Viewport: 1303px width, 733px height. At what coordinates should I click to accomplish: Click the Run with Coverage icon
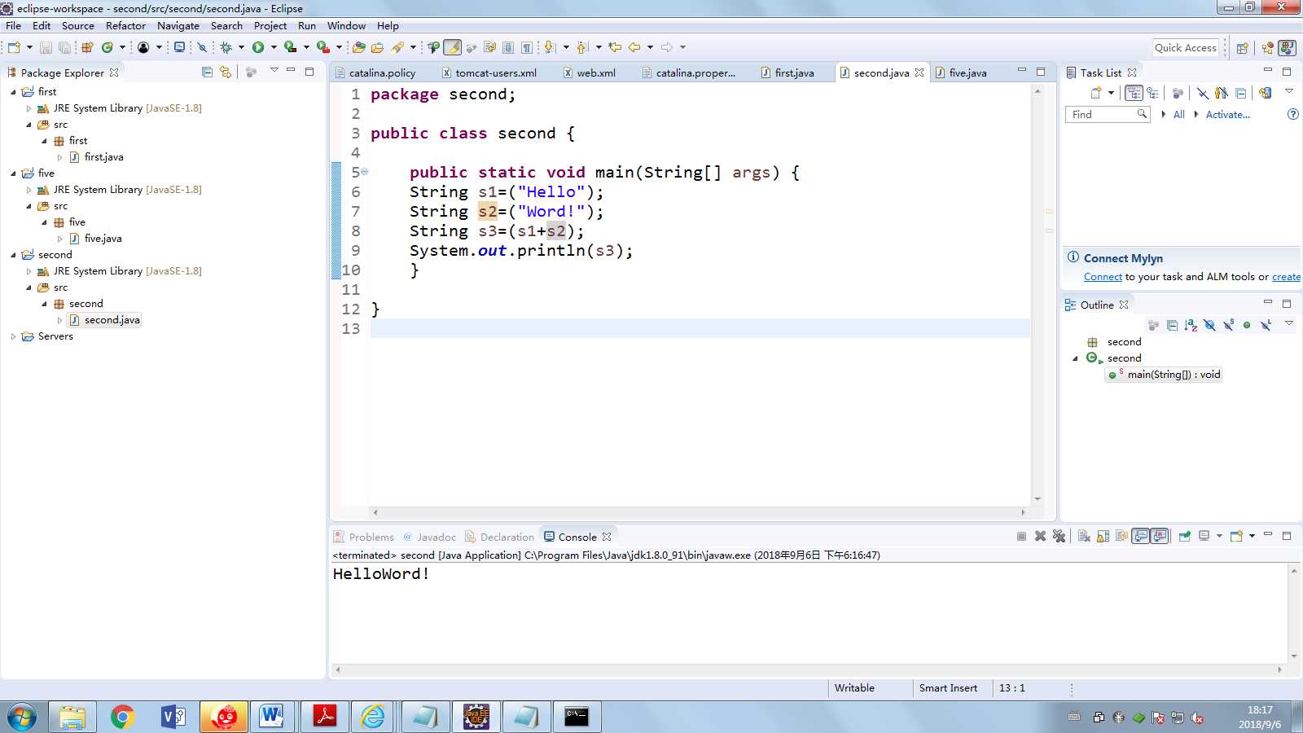[290, 47]
